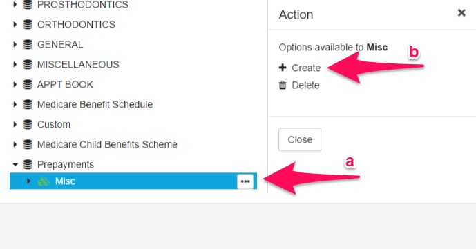Click the database icon beside ORTHODONTICS
Image resolution: width=476 pixels, height=249 pixels.
coord(28,25)
